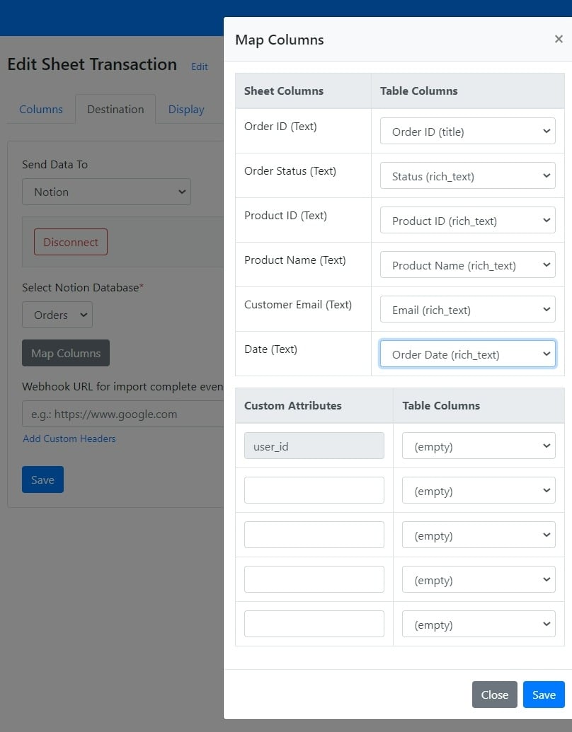Open the Orders database dropdown

pyautogui.click(x=57, y=315)
